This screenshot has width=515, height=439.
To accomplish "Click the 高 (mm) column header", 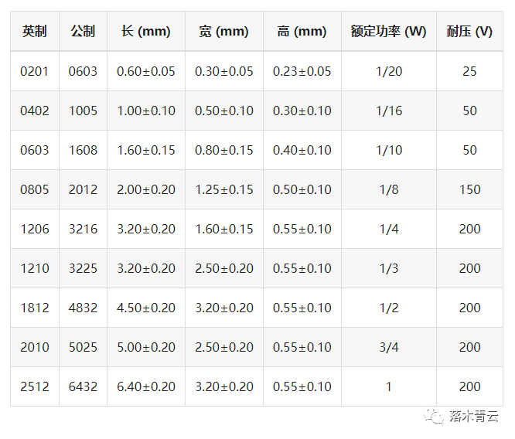I will (x=302, y=32).
